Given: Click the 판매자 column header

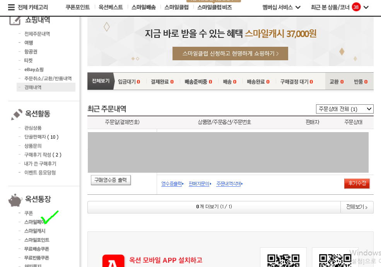Looking at the screenshot, I should (x=313, y=122).
